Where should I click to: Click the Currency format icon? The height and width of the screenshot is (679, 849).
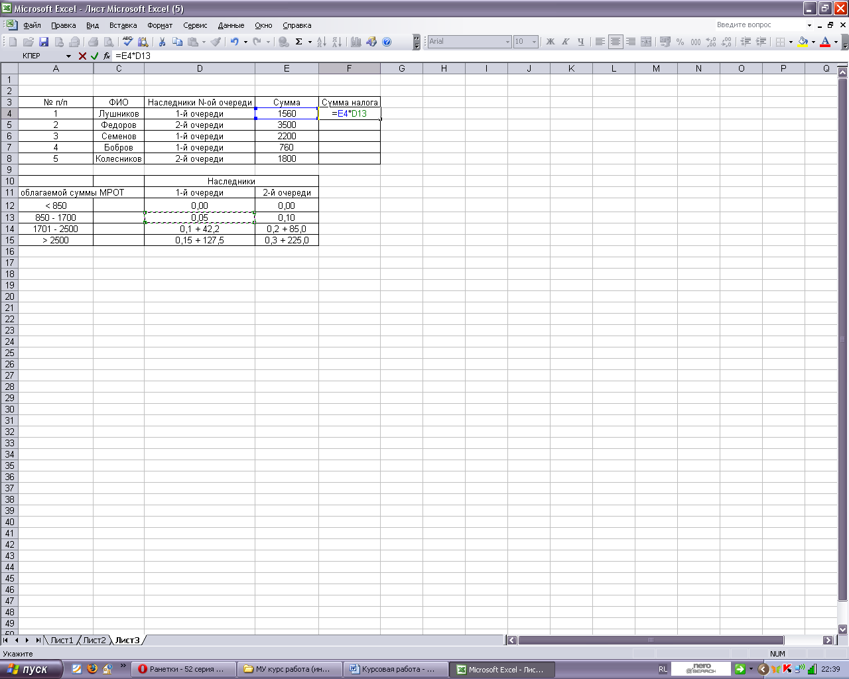665,42
